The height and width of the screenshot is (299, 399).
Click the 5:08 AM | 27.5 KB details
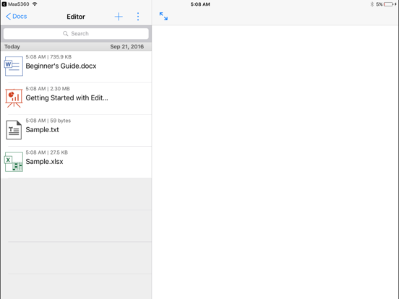coord(46,152)
